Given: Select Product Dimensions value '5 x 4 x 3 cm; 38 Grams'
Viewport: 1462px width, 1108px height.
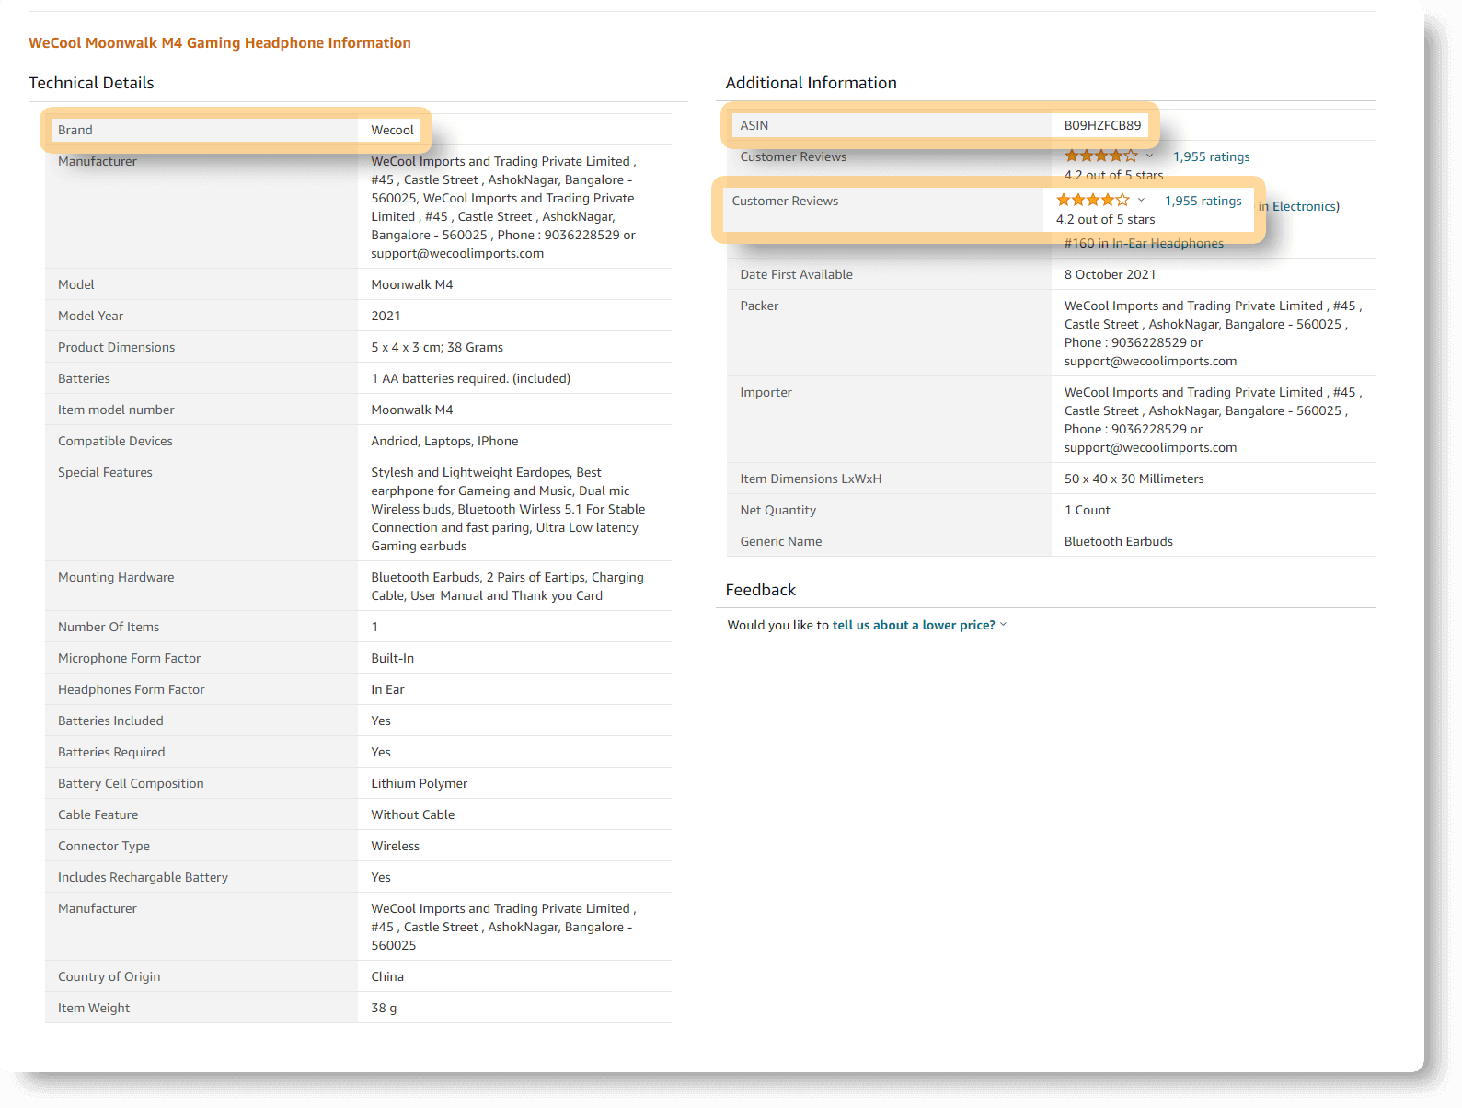Looking at the screenshot, I should point(437,347).
